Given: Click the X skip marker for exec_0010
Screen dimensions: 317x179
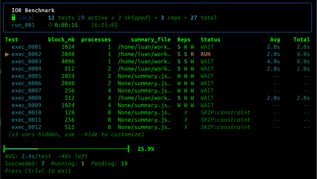Looking at the screenshot, I should click(x=186, y=112).
